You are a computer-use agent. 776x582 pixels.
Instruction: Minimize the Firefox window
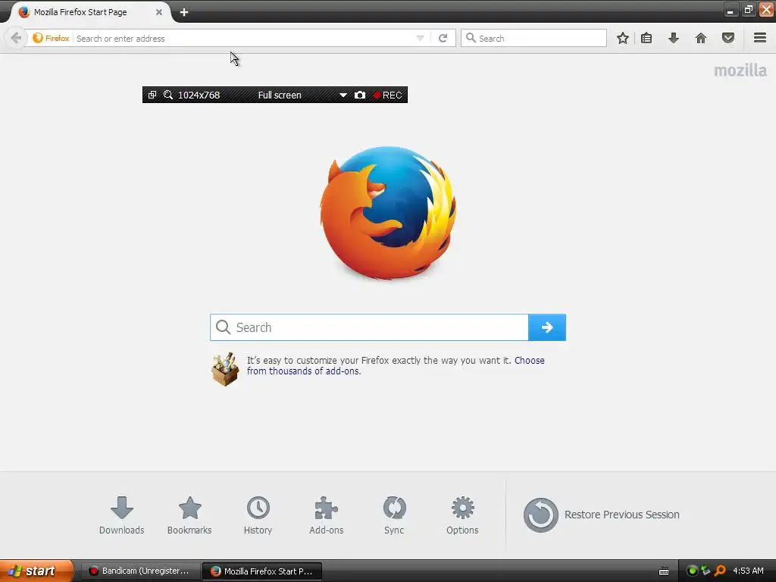click(x=730, y=10)
